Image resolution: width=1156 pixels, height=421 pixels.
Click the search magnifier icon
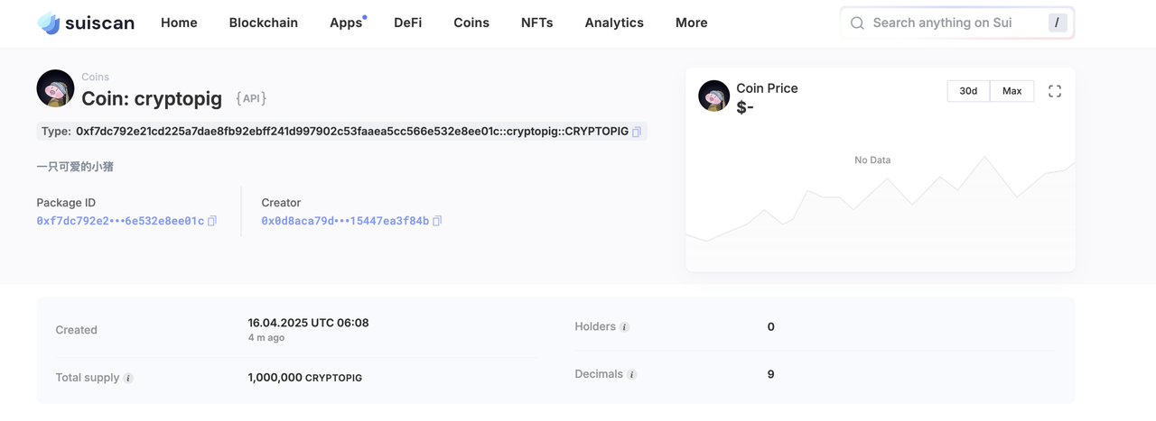click(x=857, y=23)
